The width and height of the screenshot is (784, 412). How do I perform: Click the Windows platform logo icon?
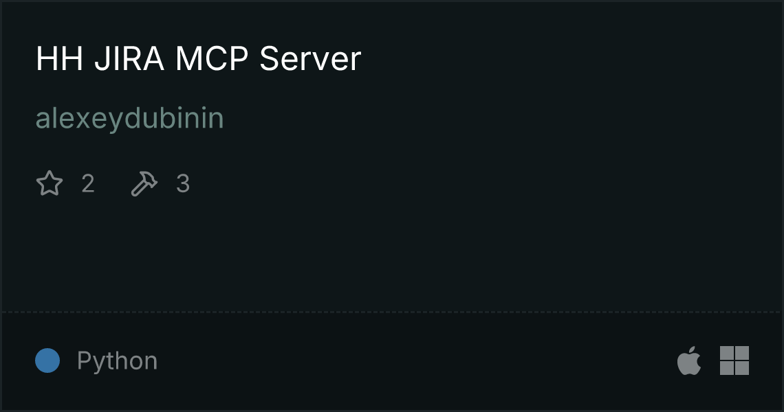pos(734,360)
